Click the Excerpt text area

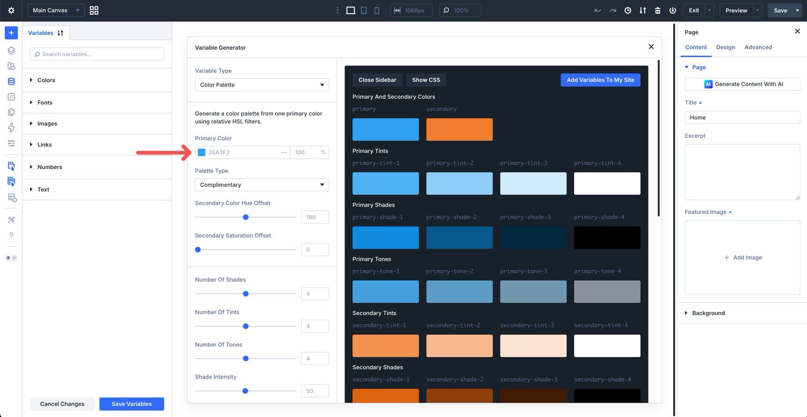pos(742,172)
